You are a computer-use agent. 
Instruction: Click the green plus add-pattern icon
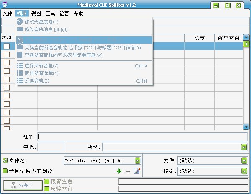(119, 171)
